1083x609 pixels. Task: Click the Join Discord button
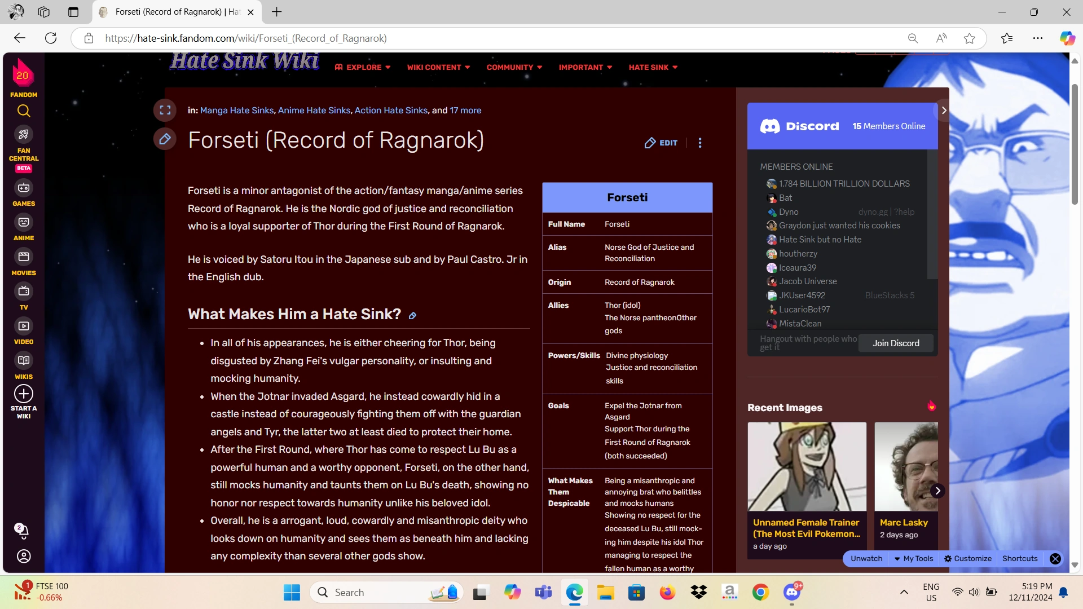tap(895, 343)
